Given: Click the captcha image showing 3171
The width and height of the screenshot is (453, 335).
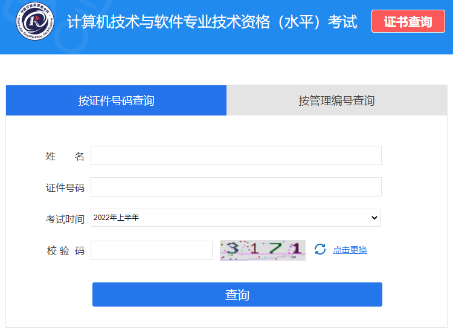Looking at the screenshot, I should (263, 250).
